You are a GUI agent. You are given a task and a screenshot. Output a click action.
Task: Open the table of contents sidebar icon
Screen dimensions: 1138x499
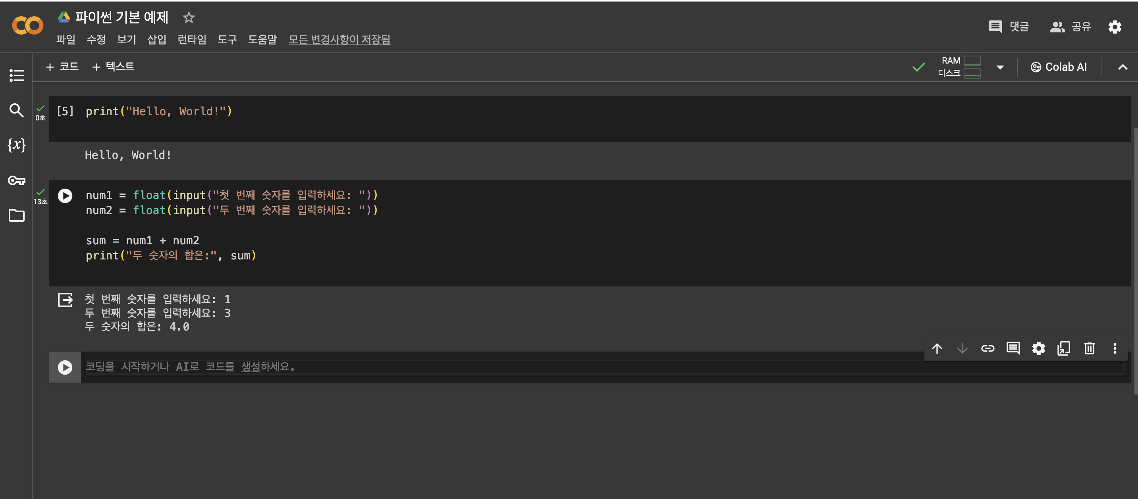pyautogui.click(x=16, y=75)
